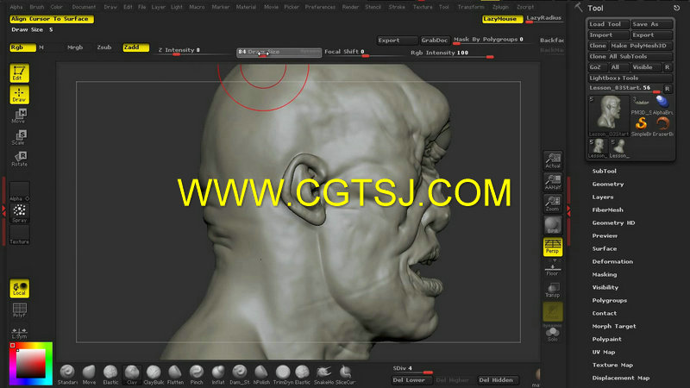
Task: Toggle Zadd sculpt mode
Action: (136, 47)
